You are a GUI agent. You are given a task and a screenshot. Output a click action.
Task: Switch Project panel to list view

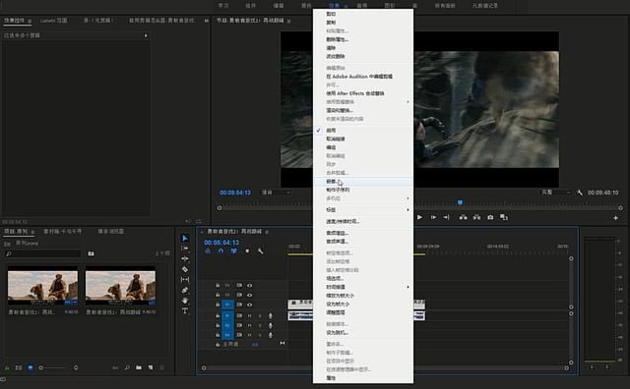click(19, 367)
